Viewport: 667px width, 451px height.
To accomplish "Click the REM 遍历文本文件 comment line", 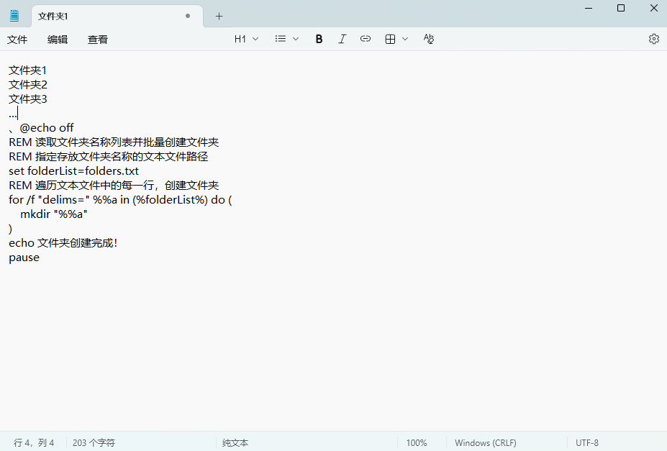I will click(114, 186).
